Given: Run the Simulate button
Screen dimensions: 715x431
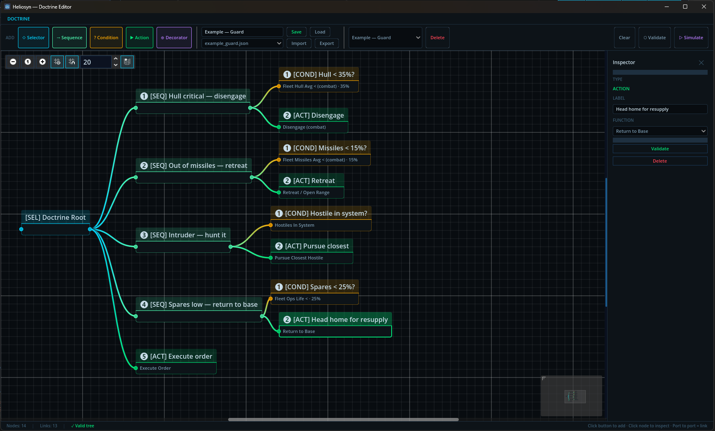Looking at the screenshot, I should [691, 38].
